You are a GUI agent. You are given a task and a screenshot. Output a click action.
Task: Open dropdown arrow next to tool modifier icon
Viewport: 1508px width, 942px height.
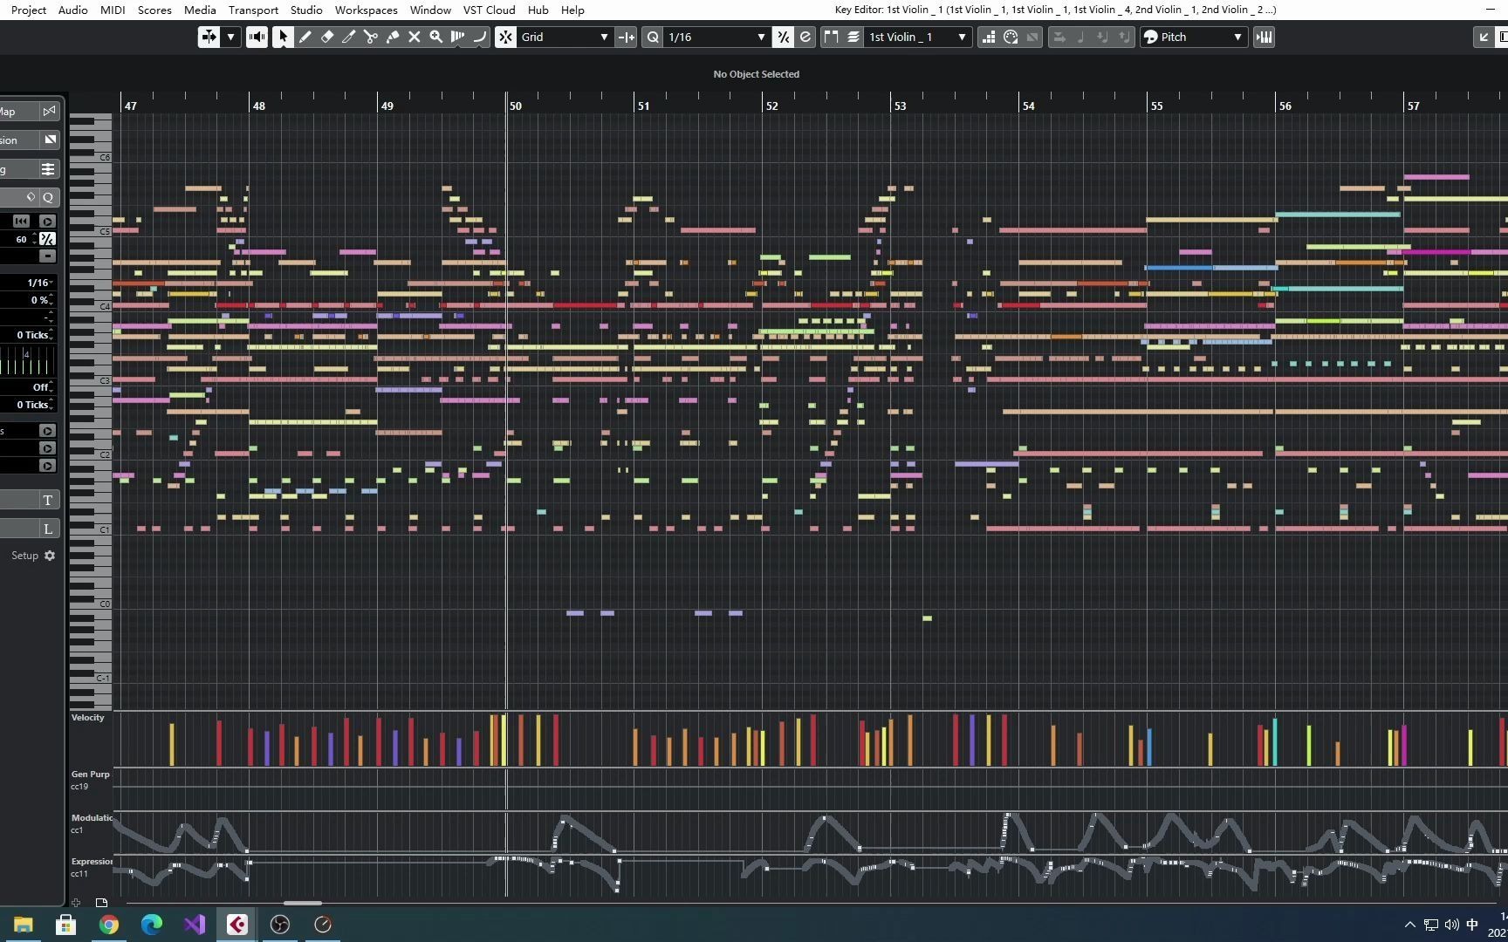pyautogui.click(x=230, y=37)
